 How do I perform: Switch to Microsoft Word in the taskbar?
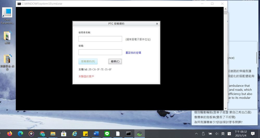click(96, 134)
